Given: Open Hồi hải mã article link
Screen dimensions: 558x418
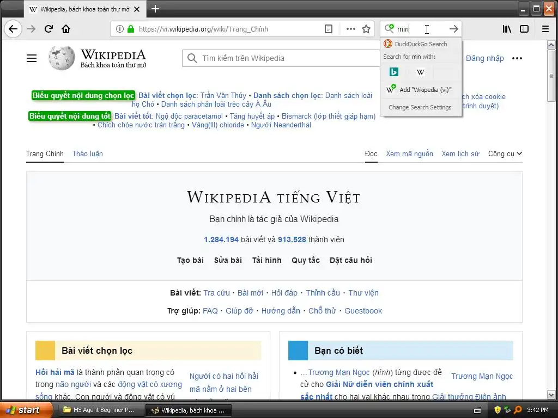Looking at the screenshot, I should (55, 372).
